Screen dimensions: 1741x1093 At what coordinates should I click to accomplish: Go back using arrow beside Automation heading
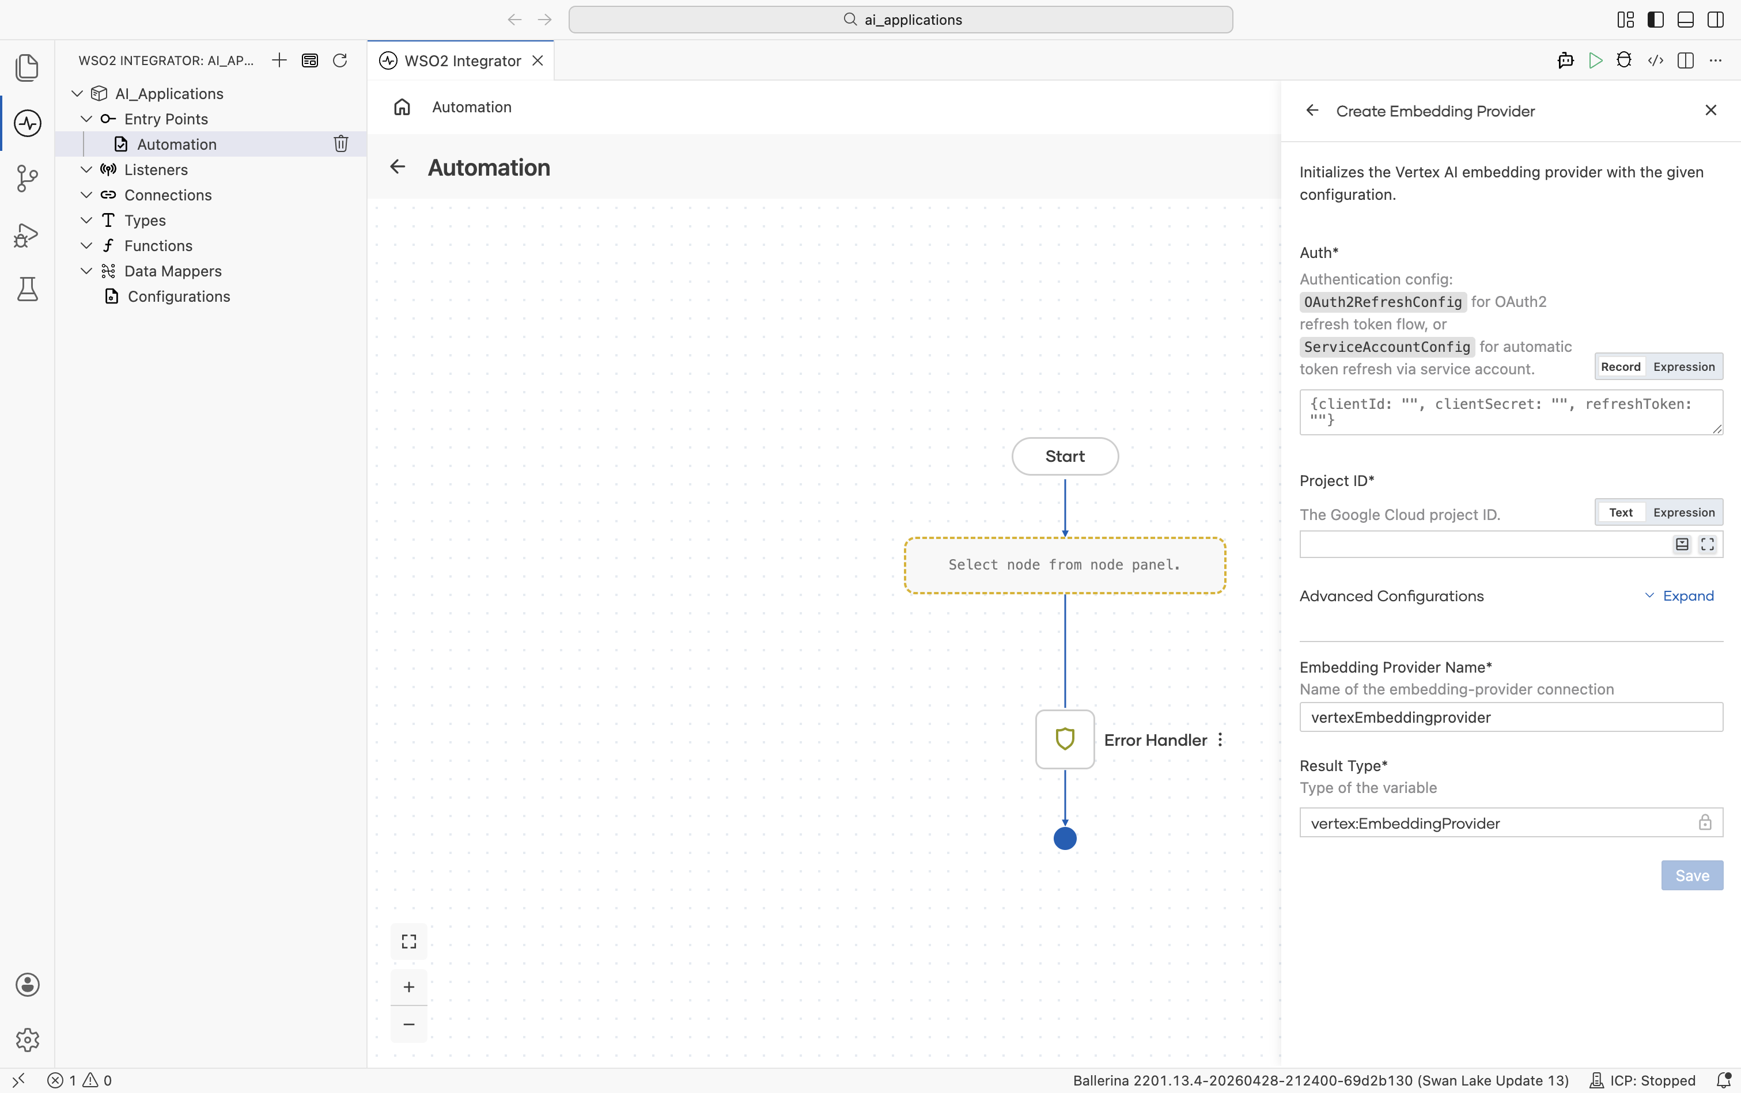pyautogui.click(x=398, y=167)
